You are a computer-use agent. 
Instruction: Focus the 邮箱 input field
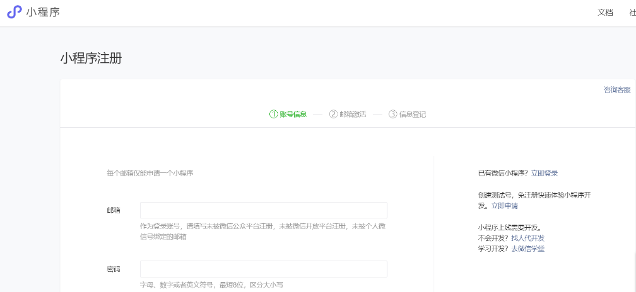coord(264,211)
